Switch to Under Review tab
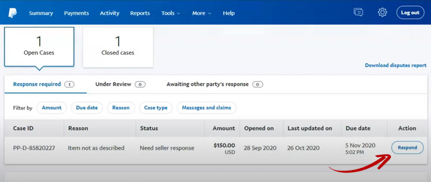The width and height of the screenshot is (431, 182). pos(120,85)
